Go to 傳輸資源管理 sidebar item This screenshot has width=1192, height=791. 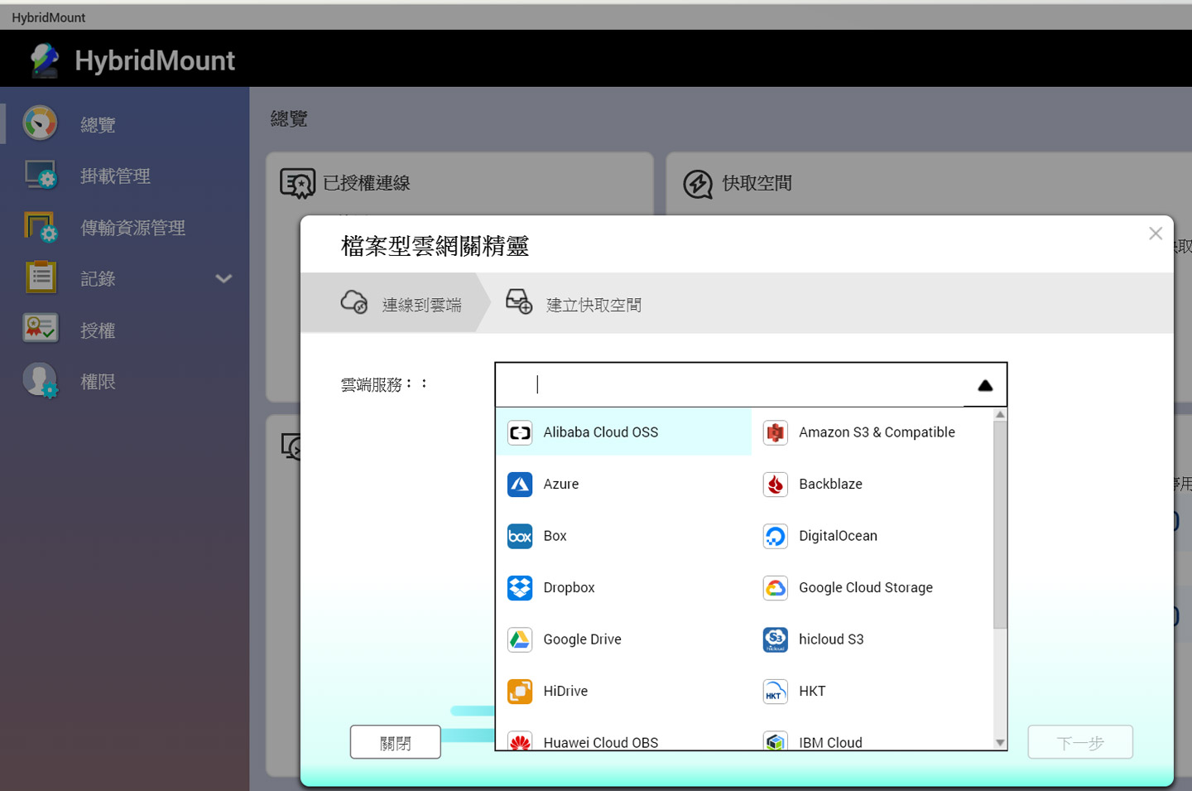coord(132,228)
